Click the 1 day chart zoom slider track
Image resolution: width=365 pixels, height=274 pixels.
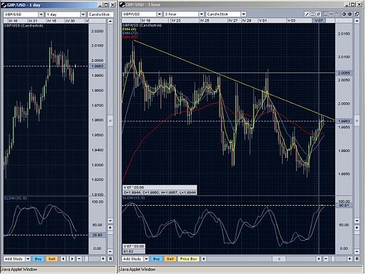[91, 259]
